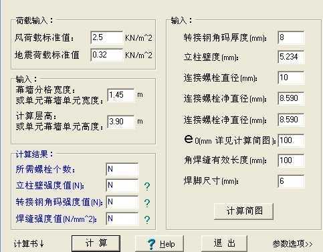Click the 焊脚尺寸(mm) label
The image size is (323, 252).
coord(211,181)
